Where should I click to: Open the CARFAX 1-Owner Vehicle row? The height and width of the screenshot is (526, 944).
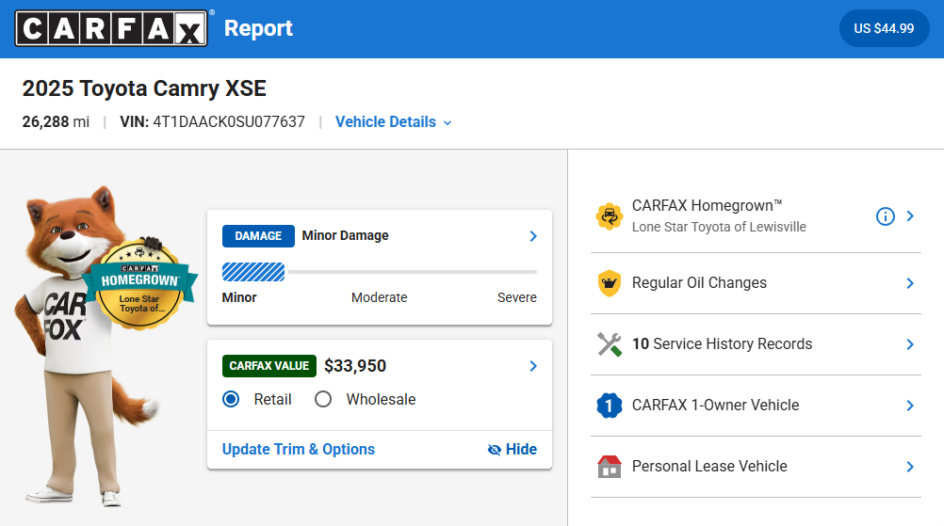[757, 406]
